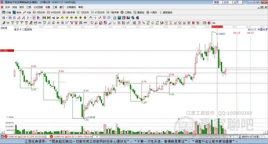Step chart right with black arrow
This screenshot has height=144, width=268.
(58, 18)
